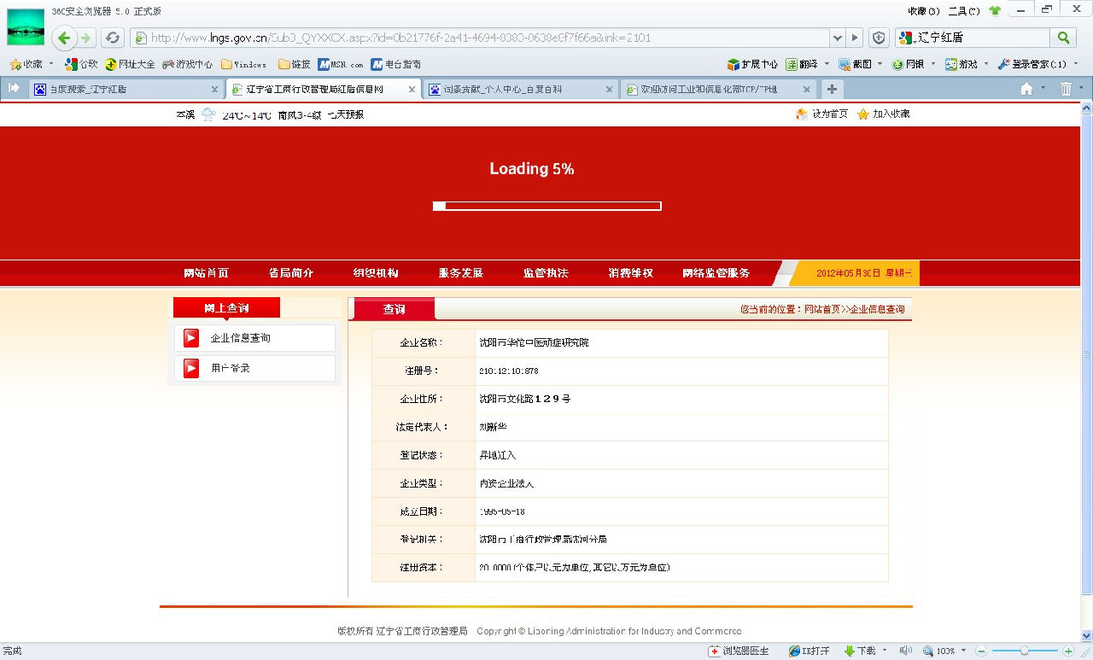Open 用户登录 in left sidebar

(254, 368)
